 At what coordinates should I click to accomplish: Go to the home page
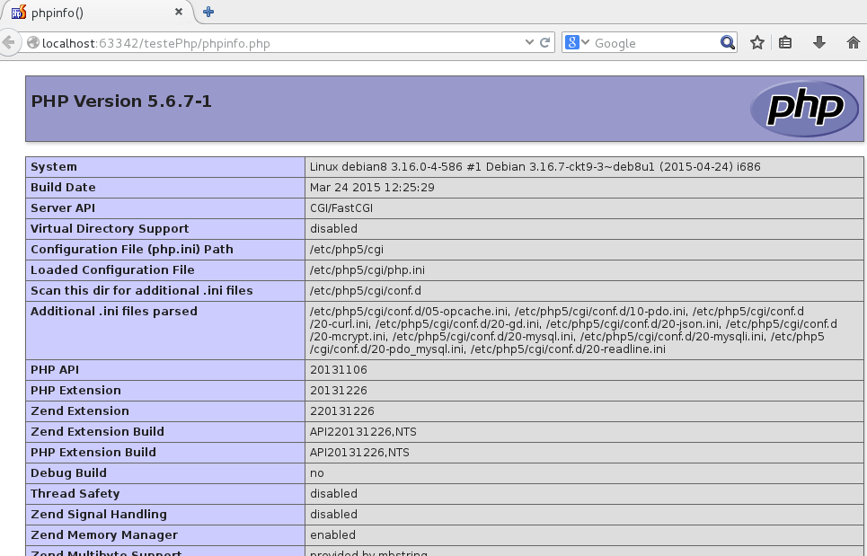click(854, 42)
